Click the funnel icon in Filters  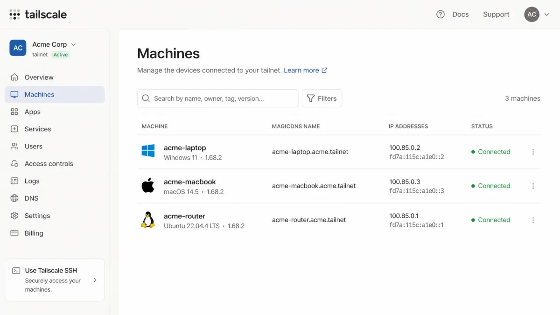[310, 98]
